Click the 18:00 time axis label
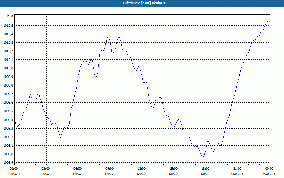The height and width of the screenshot is (178, 284). pos(206,169)
